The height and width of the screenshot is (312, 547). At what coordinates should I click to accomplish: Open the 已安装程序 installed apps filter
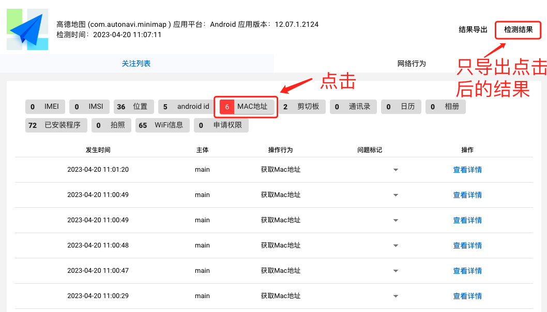(x=56, y=125)
